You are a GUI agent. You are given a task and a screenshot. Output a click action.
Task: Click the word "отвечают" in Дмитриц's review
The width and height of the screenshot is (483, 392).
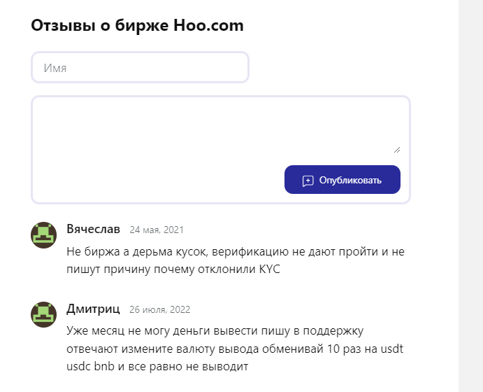point(90,348)
